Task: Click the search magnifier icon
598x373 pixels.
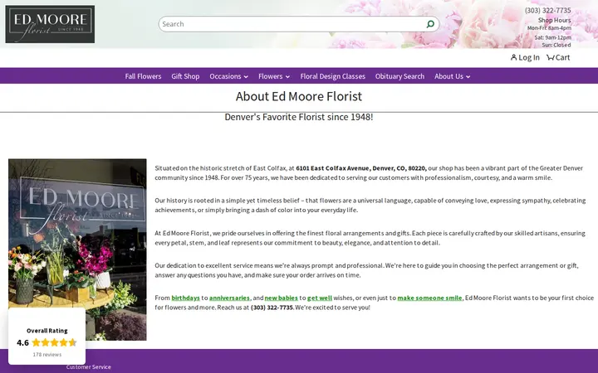Action: (x=430, y=24)
